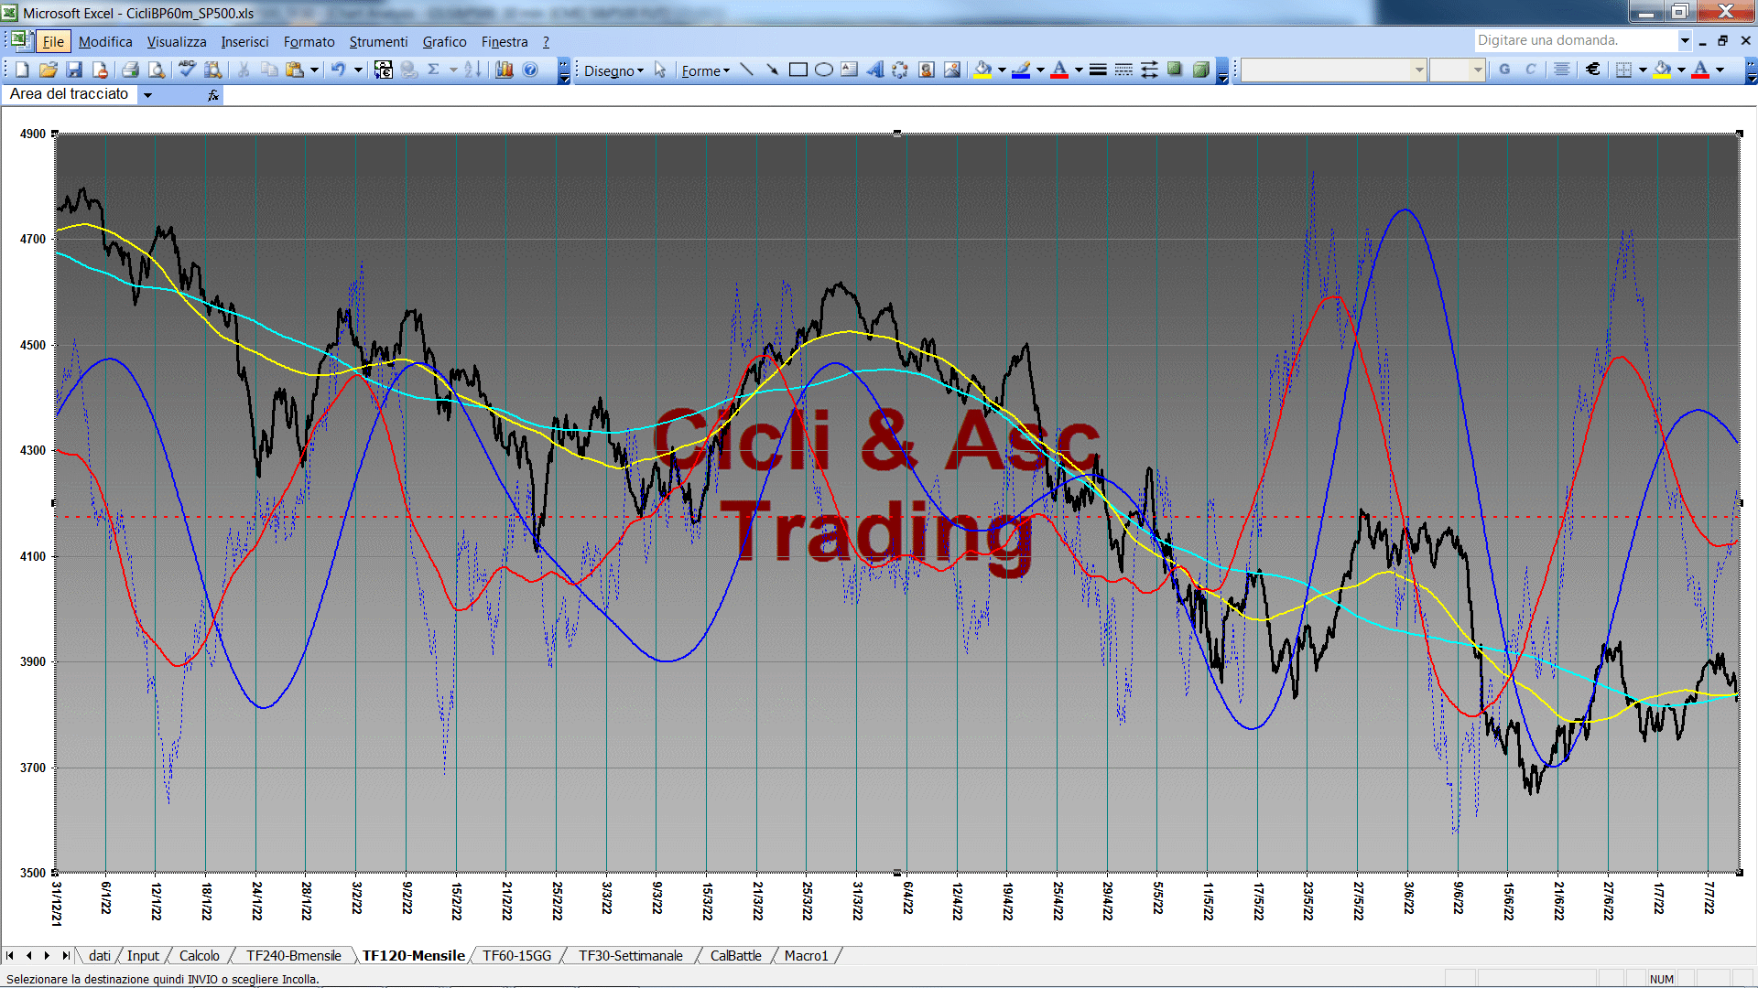Select the Line drawing tool
The height and width of the screenshot is (988, 1758).
pyautogui.click(x=746, y=70)
